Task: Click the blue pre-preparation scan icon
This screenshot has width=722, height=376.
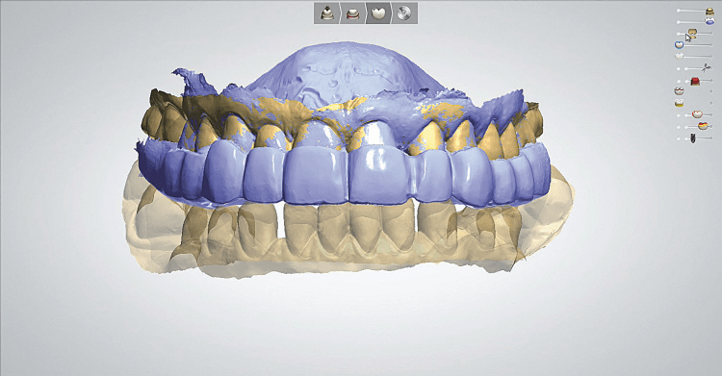Action: point(709,21)
